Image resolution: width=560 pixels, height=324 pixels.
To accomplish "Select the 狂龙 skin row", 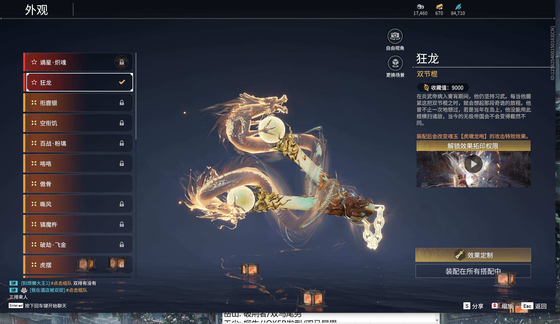I will [x=78, y=82].
